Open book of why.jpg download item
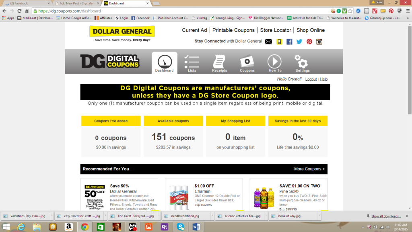 (293, 216)
